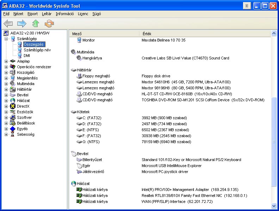Select the Számítógép név tree item
Viewport: 279px width, 211px height.
[x=37, y=50]
